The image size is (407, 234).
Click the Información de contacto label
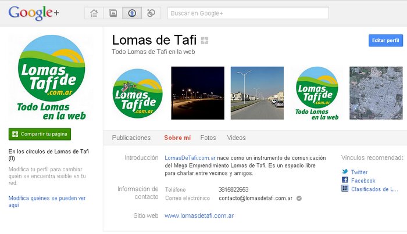[138, 193]
